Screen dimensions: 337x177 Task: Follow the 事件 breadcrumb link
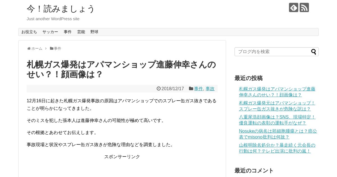point(58,49)
